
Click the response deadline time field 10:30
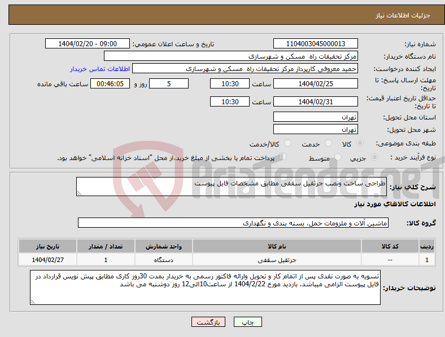(230, 83)
